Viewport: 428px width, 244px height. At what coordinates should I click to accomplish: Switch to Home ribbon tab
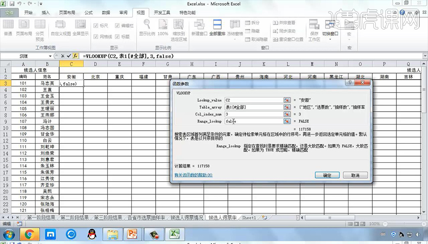click(28, 13)
